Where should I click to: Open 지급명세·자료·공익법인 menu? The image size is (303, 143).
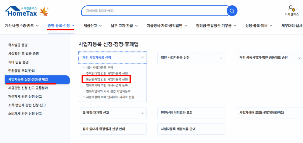[x=165, y=26]
